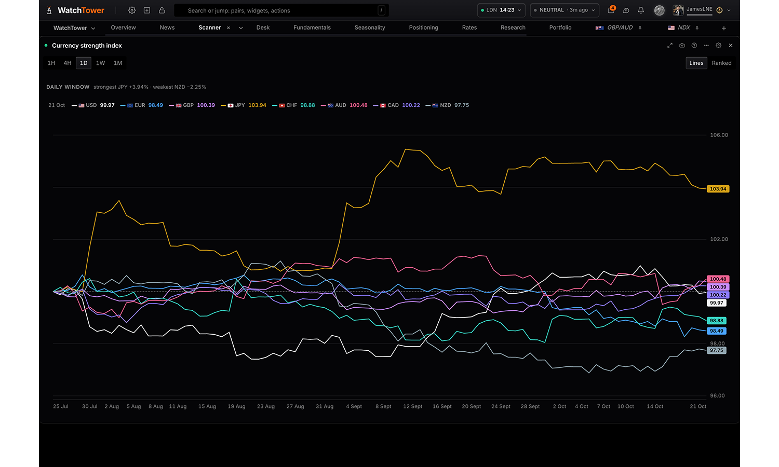Image resolution: width=779 pixels, height=467 pixels.
Task: Click the add widget plus-square icon
Action: pos(147,10)
